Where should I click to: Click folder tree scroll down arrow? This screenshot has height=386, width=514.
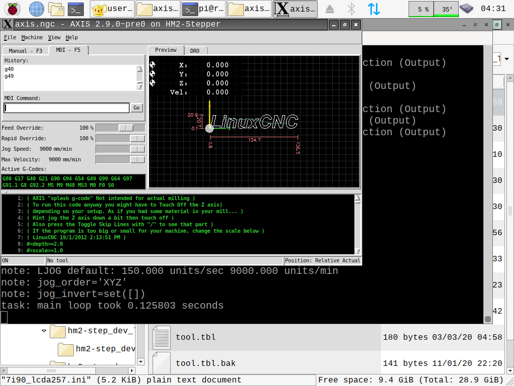coord(141,362)
